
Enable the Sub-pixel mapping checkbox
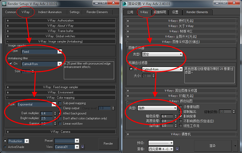pos(60,103)
